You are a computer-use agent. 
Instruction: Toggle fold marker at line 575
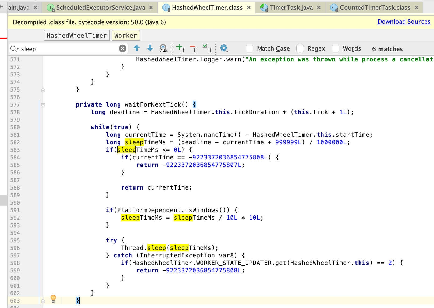pos(43,90)
